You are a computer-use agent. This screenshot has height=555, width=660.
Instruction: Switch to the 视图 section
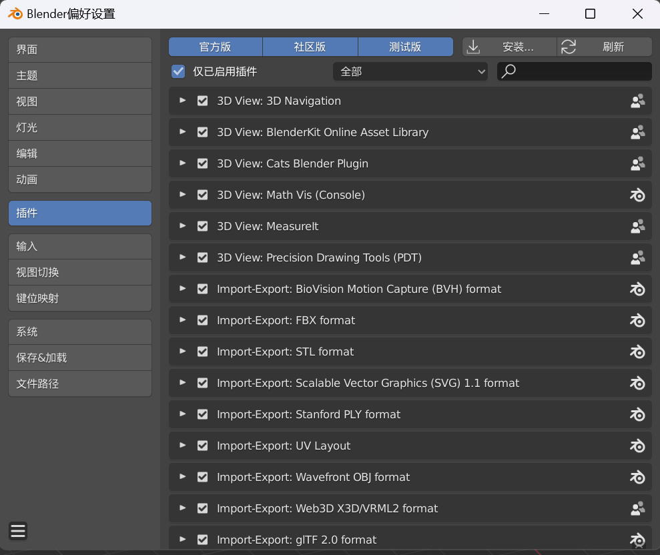pos(80,102)
